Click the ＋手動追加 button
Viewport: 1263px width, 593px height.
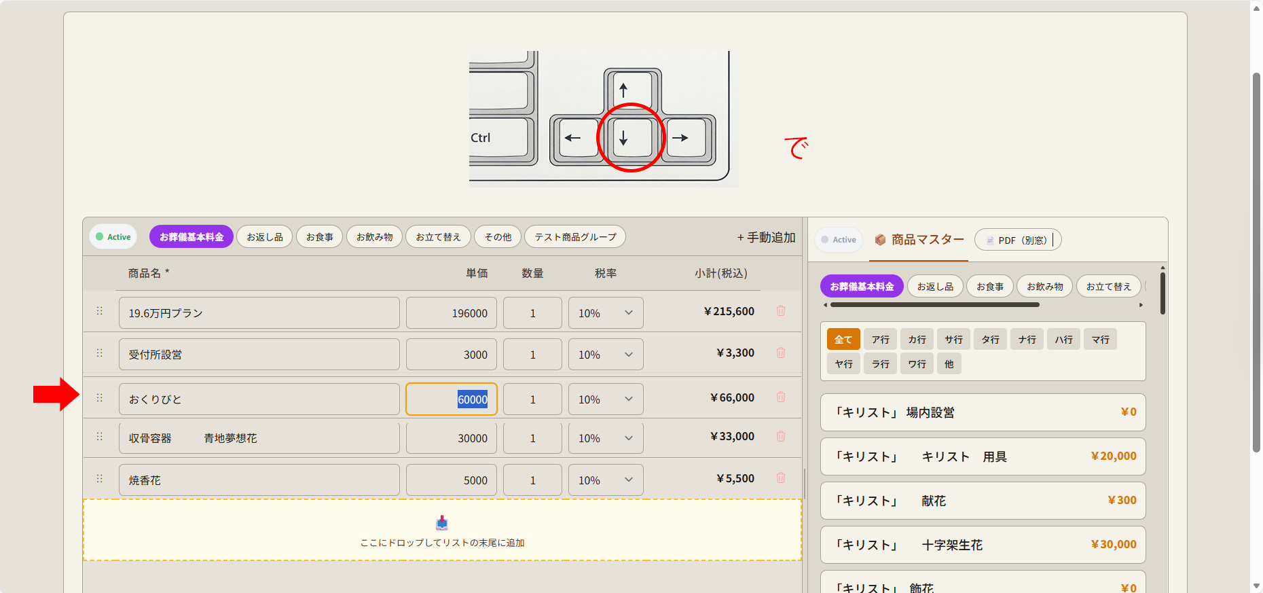pyautogui.click(x=766, y=237)
